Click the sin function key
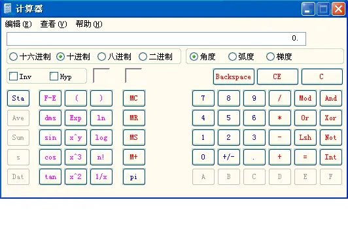The image size is (348, 251). click(50, 137)
